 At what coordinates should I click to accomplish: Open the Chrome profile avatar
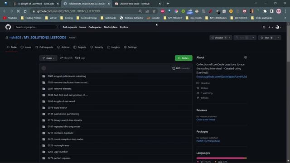(279, 11)
